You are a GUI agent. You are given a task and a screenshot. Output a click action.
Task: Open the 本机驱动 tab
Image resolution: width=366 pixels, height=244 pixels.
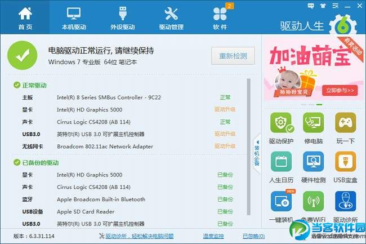click(x=74, y=18)
